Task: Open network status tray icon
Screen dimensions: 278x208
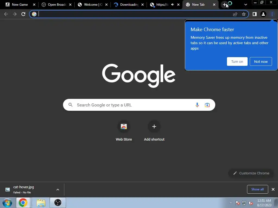Action: pyautogui.click(x=244, y=203)
